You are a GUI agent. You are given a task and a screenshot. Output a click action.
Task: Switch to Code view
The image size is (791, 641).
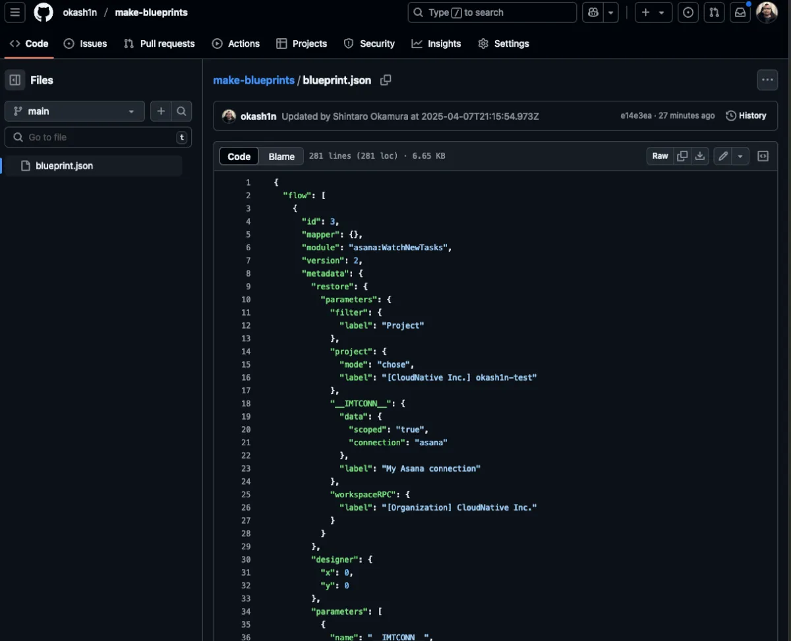tap(239, 156)
